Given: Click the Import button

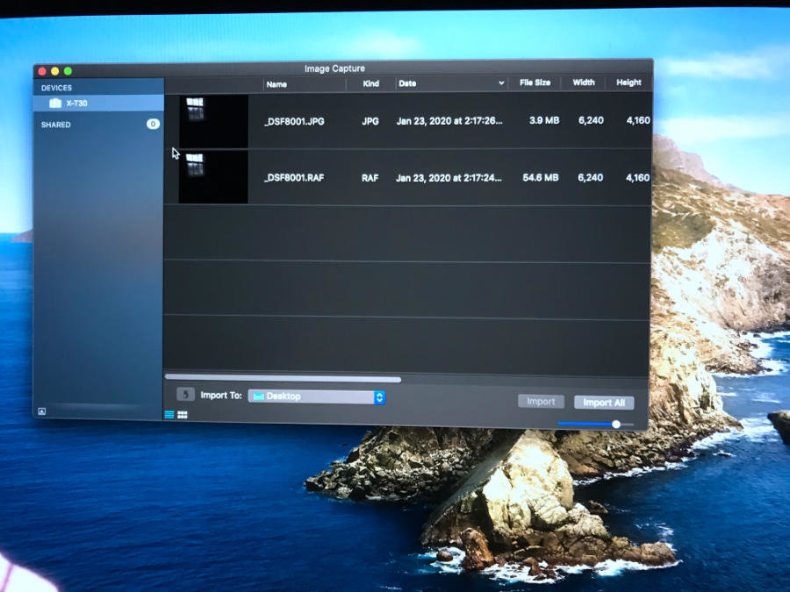Looking at the screenshot, I should point(541,402).
